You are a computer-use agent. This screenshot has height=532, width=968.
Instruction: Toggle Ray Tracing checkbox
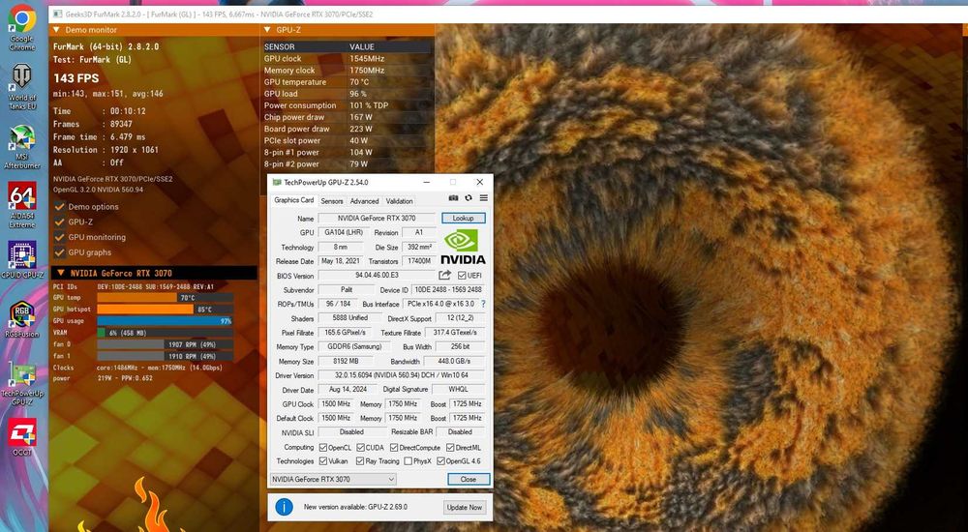click(360, 461)
